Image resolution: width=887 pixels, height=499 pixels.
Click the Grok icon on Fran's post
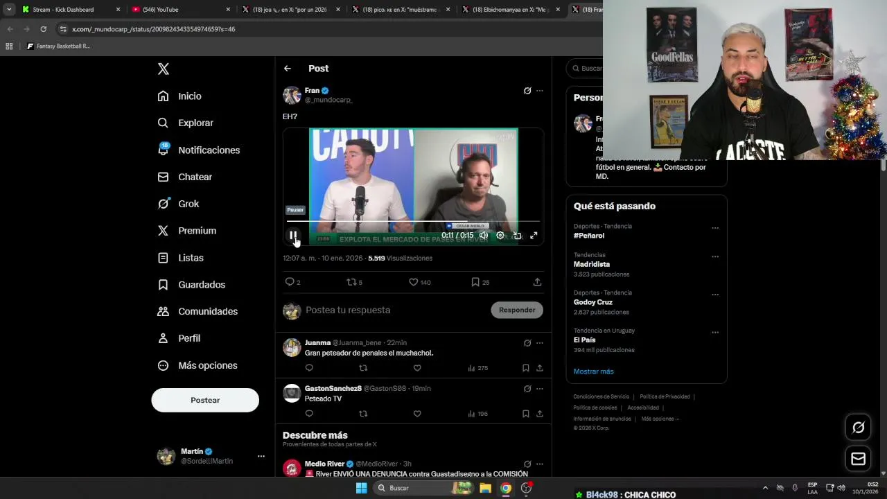coord(527,91)
